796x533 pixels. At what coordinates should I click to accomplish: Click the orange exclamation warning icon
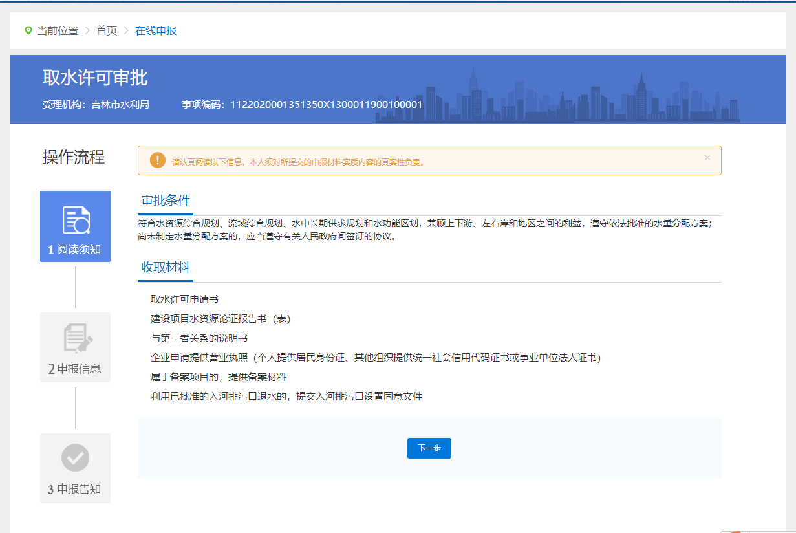157,160
